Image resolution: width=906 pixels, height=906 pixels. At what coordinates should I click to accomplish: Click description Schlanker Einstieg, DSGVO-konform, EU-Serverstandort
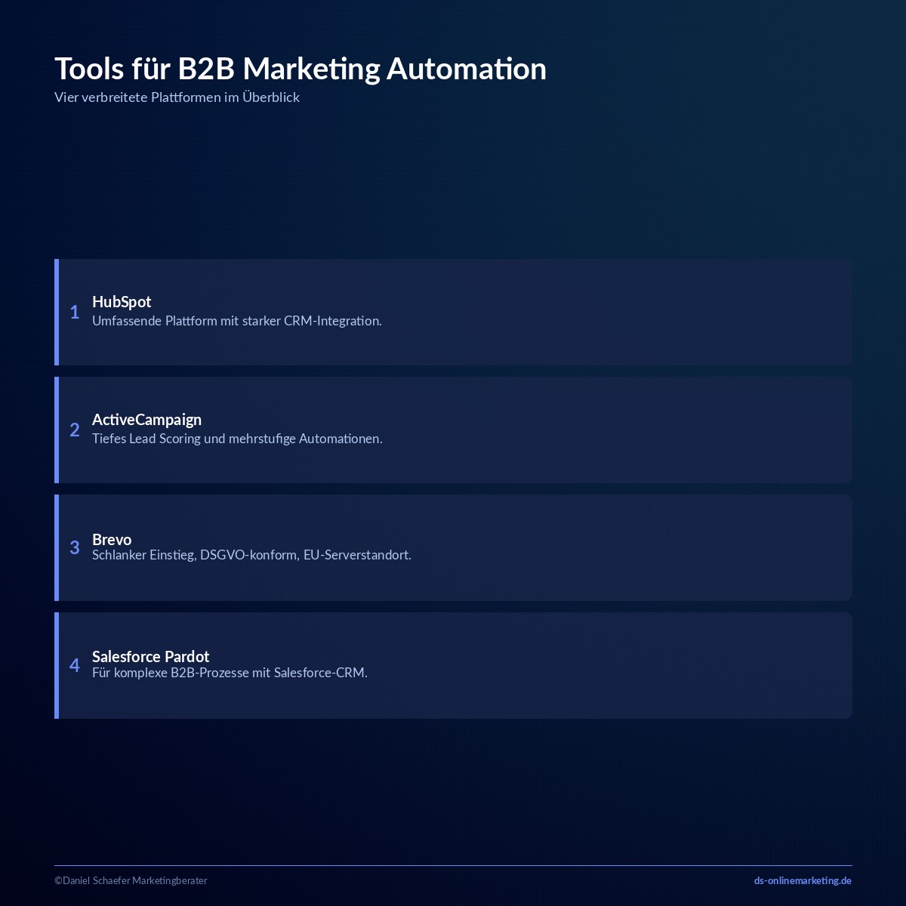pos(251,555)
